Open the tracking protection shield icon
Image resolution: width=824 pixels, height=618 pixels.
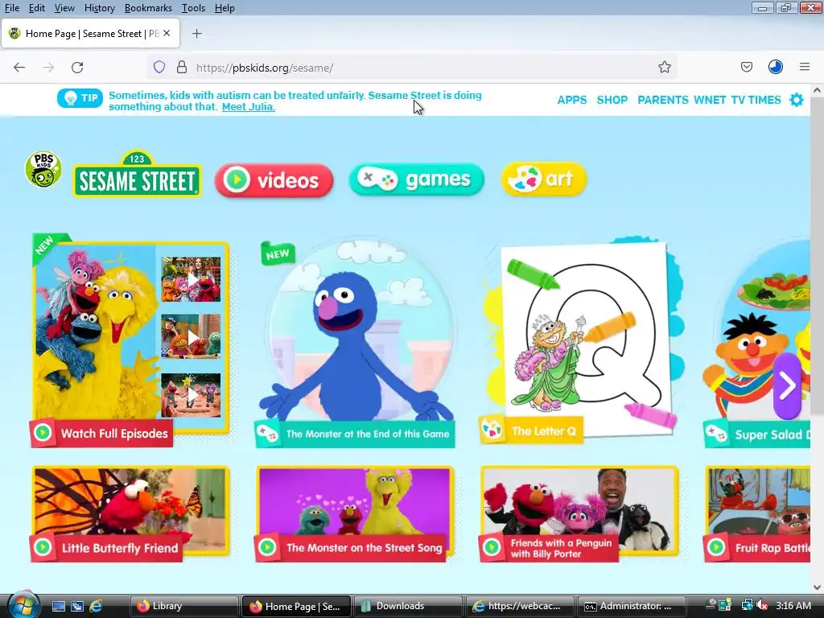tap(159, 68)
